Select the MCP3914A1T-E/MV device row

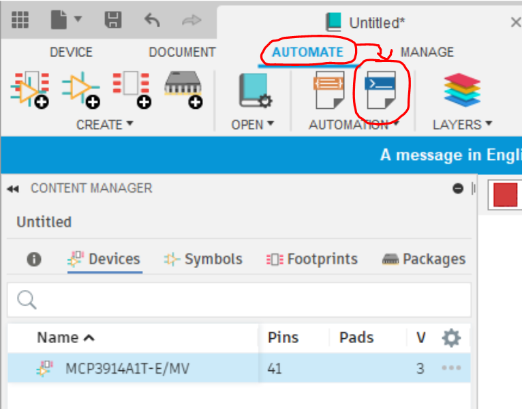239,368
